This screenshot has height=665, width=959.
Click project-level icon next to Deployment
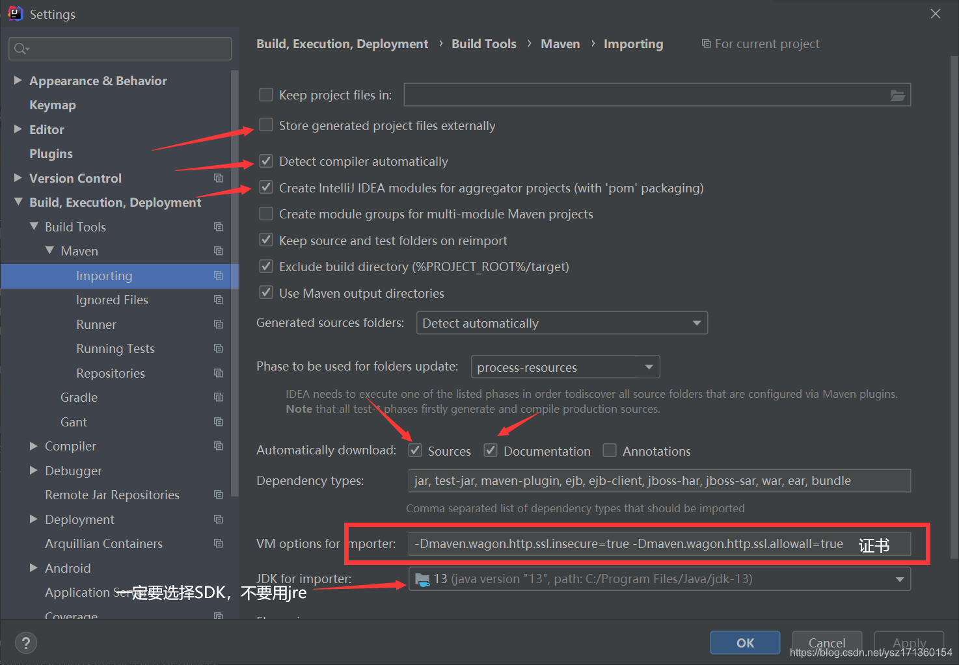[219, 519]
